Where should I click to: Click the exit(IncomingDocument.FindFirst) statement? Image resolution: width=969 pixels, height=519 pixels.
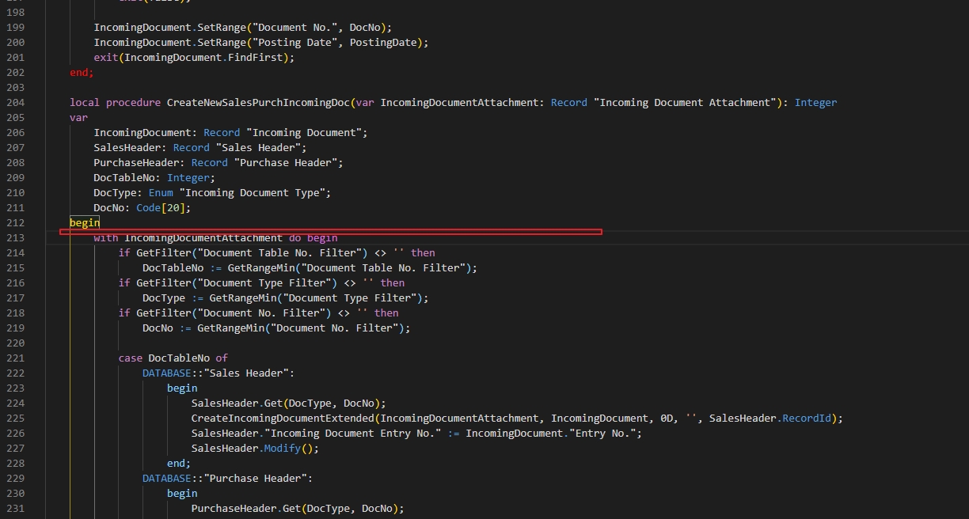click(x=195, y=57)
